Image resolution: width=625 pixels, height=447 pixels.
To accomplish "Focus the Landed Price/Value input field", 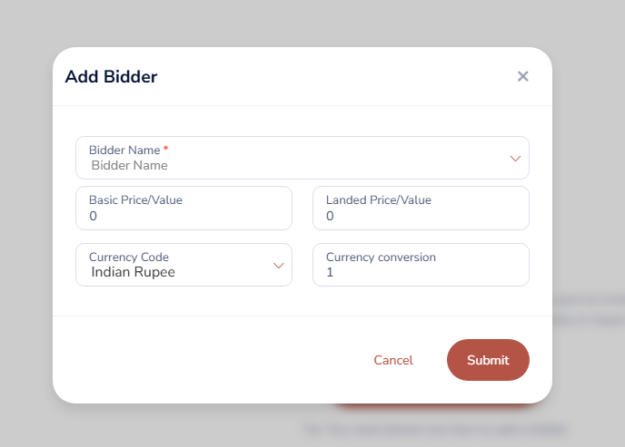I will click(421, 217).
